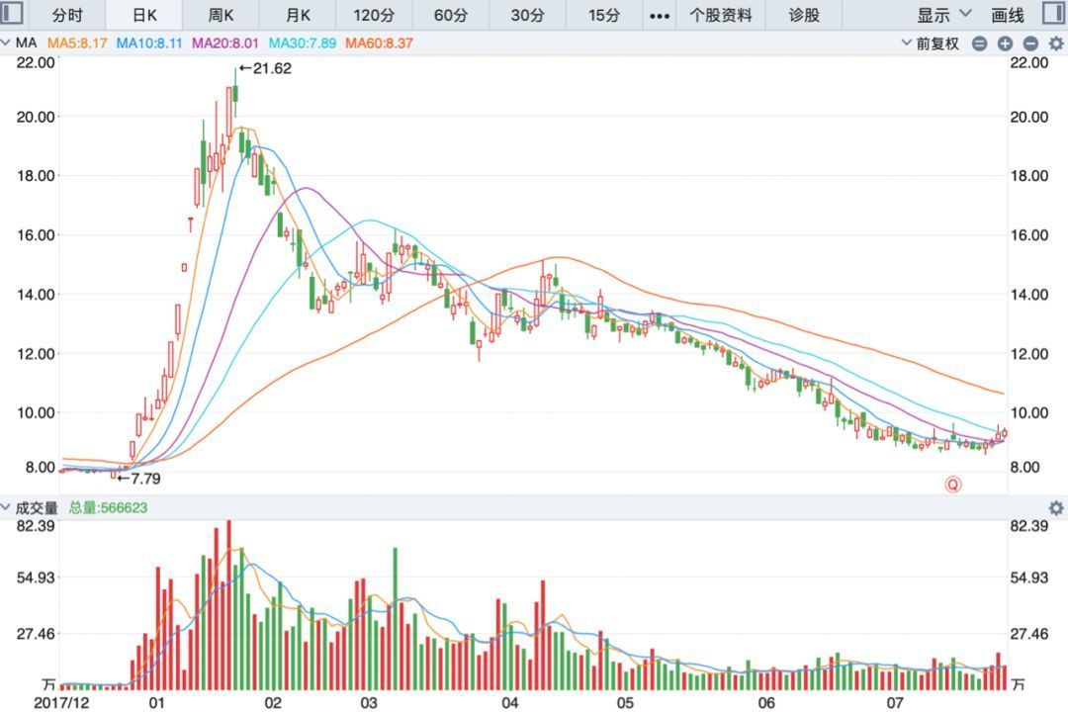Click the 21.62 high price candle label
Viewport: 1068px width, 713px height.
coord(265,68)
